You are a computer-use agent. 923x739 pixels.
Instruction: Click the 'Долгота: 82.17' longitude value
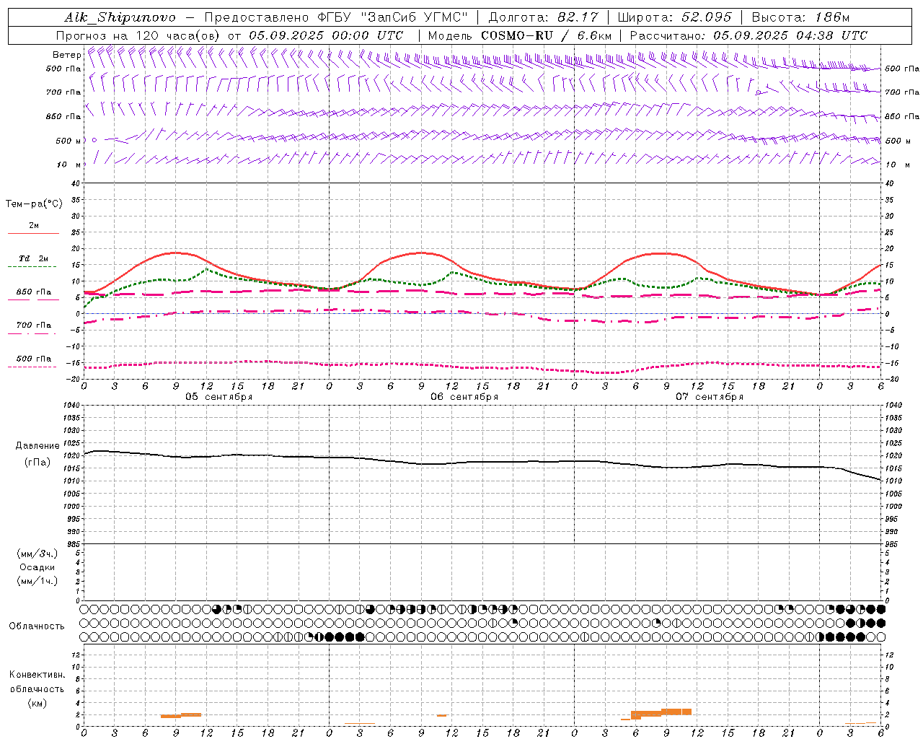point(544,17)
